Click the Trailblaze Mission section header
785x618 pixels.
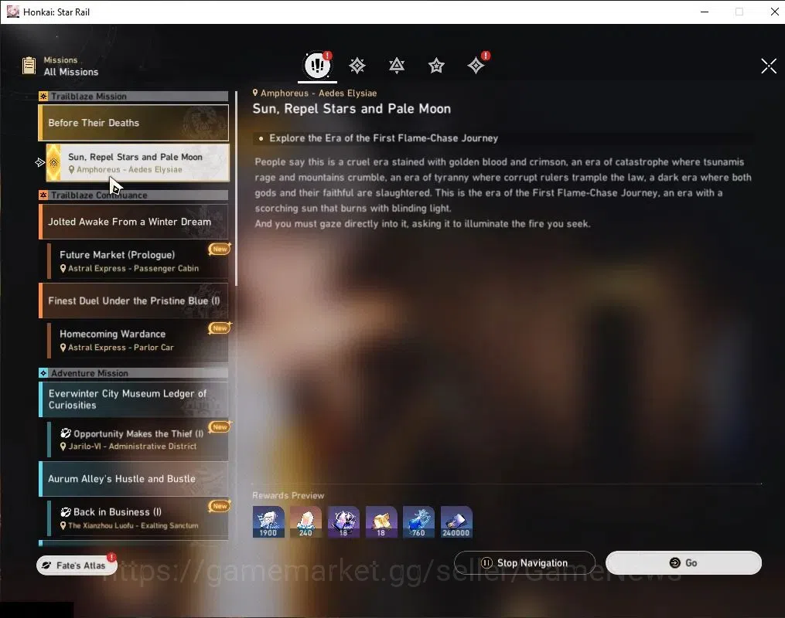click(134, 96)
